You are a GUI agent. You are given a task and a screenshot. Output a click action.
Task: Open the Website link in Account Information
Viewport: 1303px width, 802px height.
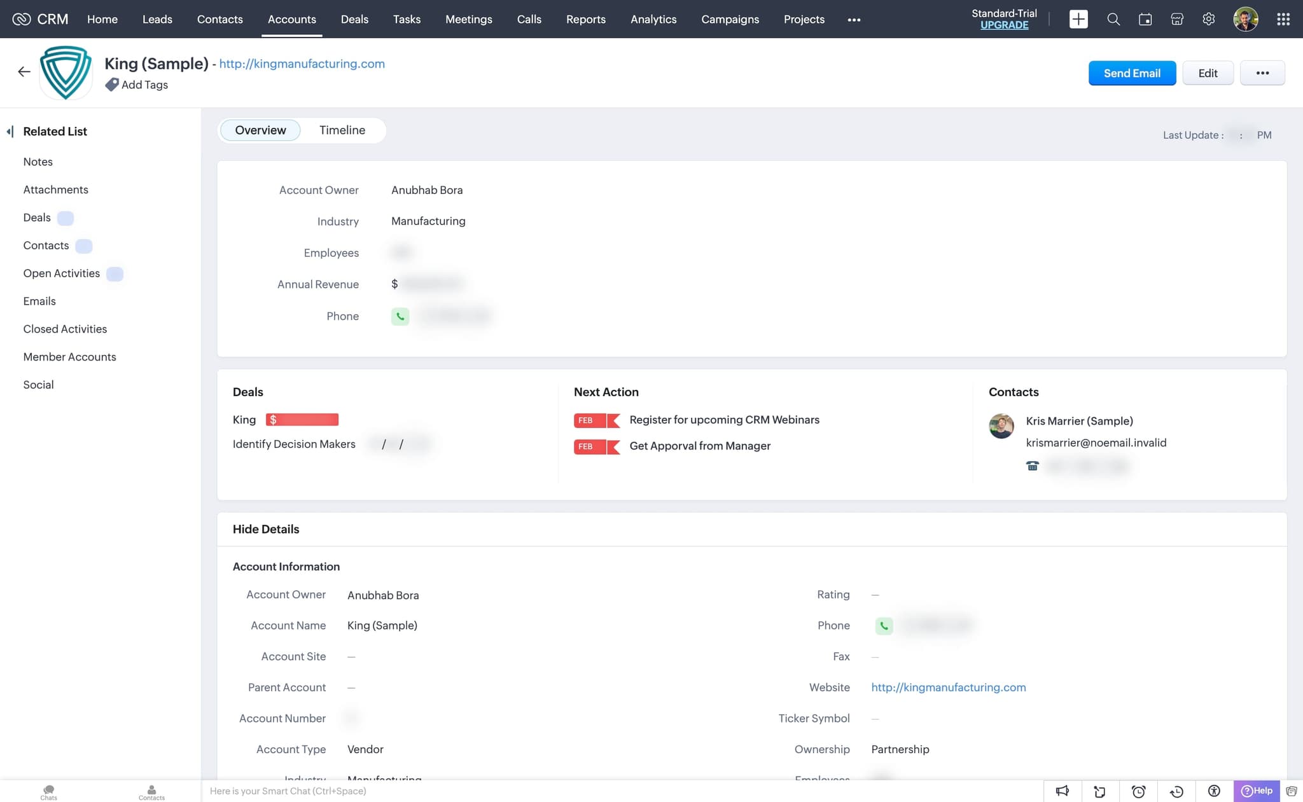coord(948,688)
